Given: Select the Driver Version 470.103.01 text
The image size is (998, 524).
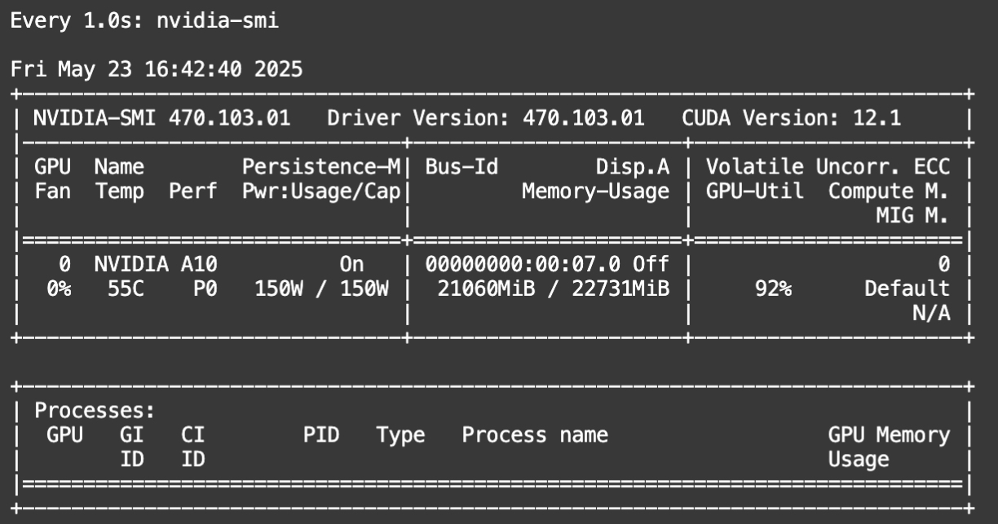Looking at the screenshot, I should pos(486,118).
